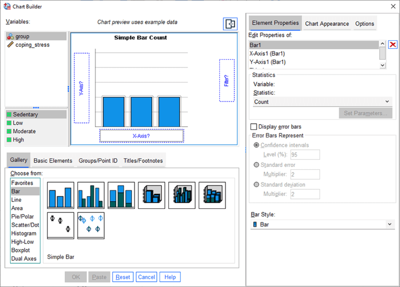Select the Simple Bar chart icon
Image resolution: width=400 pixels, height=287 pixels.
[60, 195]
